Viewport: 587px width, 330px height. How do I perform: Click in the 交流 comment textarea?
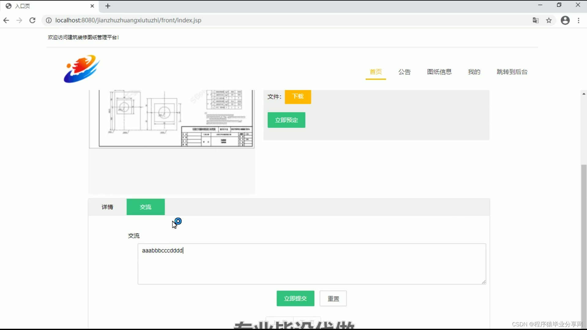pyautogui.click(x=311, y=264)
